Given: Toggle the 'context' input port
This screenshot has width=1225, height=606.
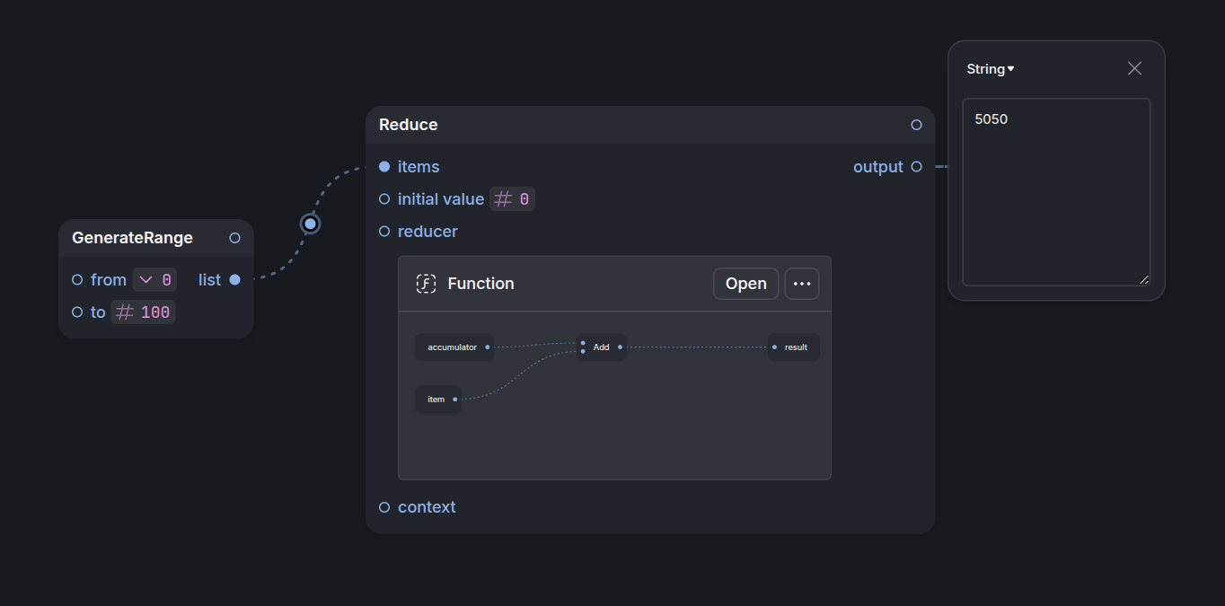Looking at the screenshot, I should [384, 507].
